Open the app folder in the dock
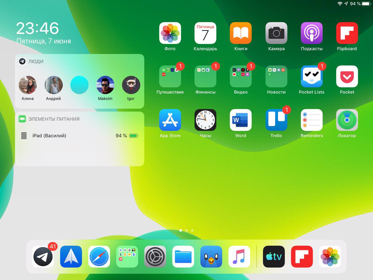The image size is (373, 280). [x=127, y=257]
